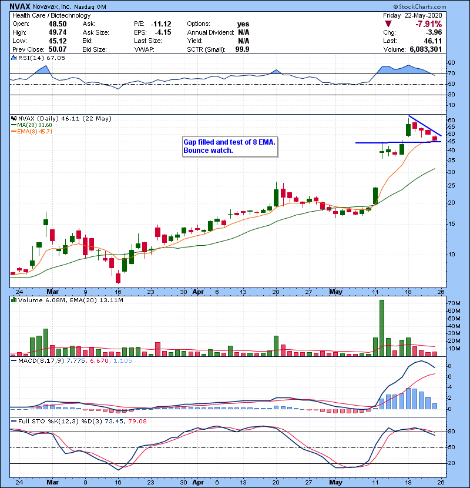Click the SCTR (Small) value 99.9
The width and height of the screenshot is (470, 488).
coord(242,49)
